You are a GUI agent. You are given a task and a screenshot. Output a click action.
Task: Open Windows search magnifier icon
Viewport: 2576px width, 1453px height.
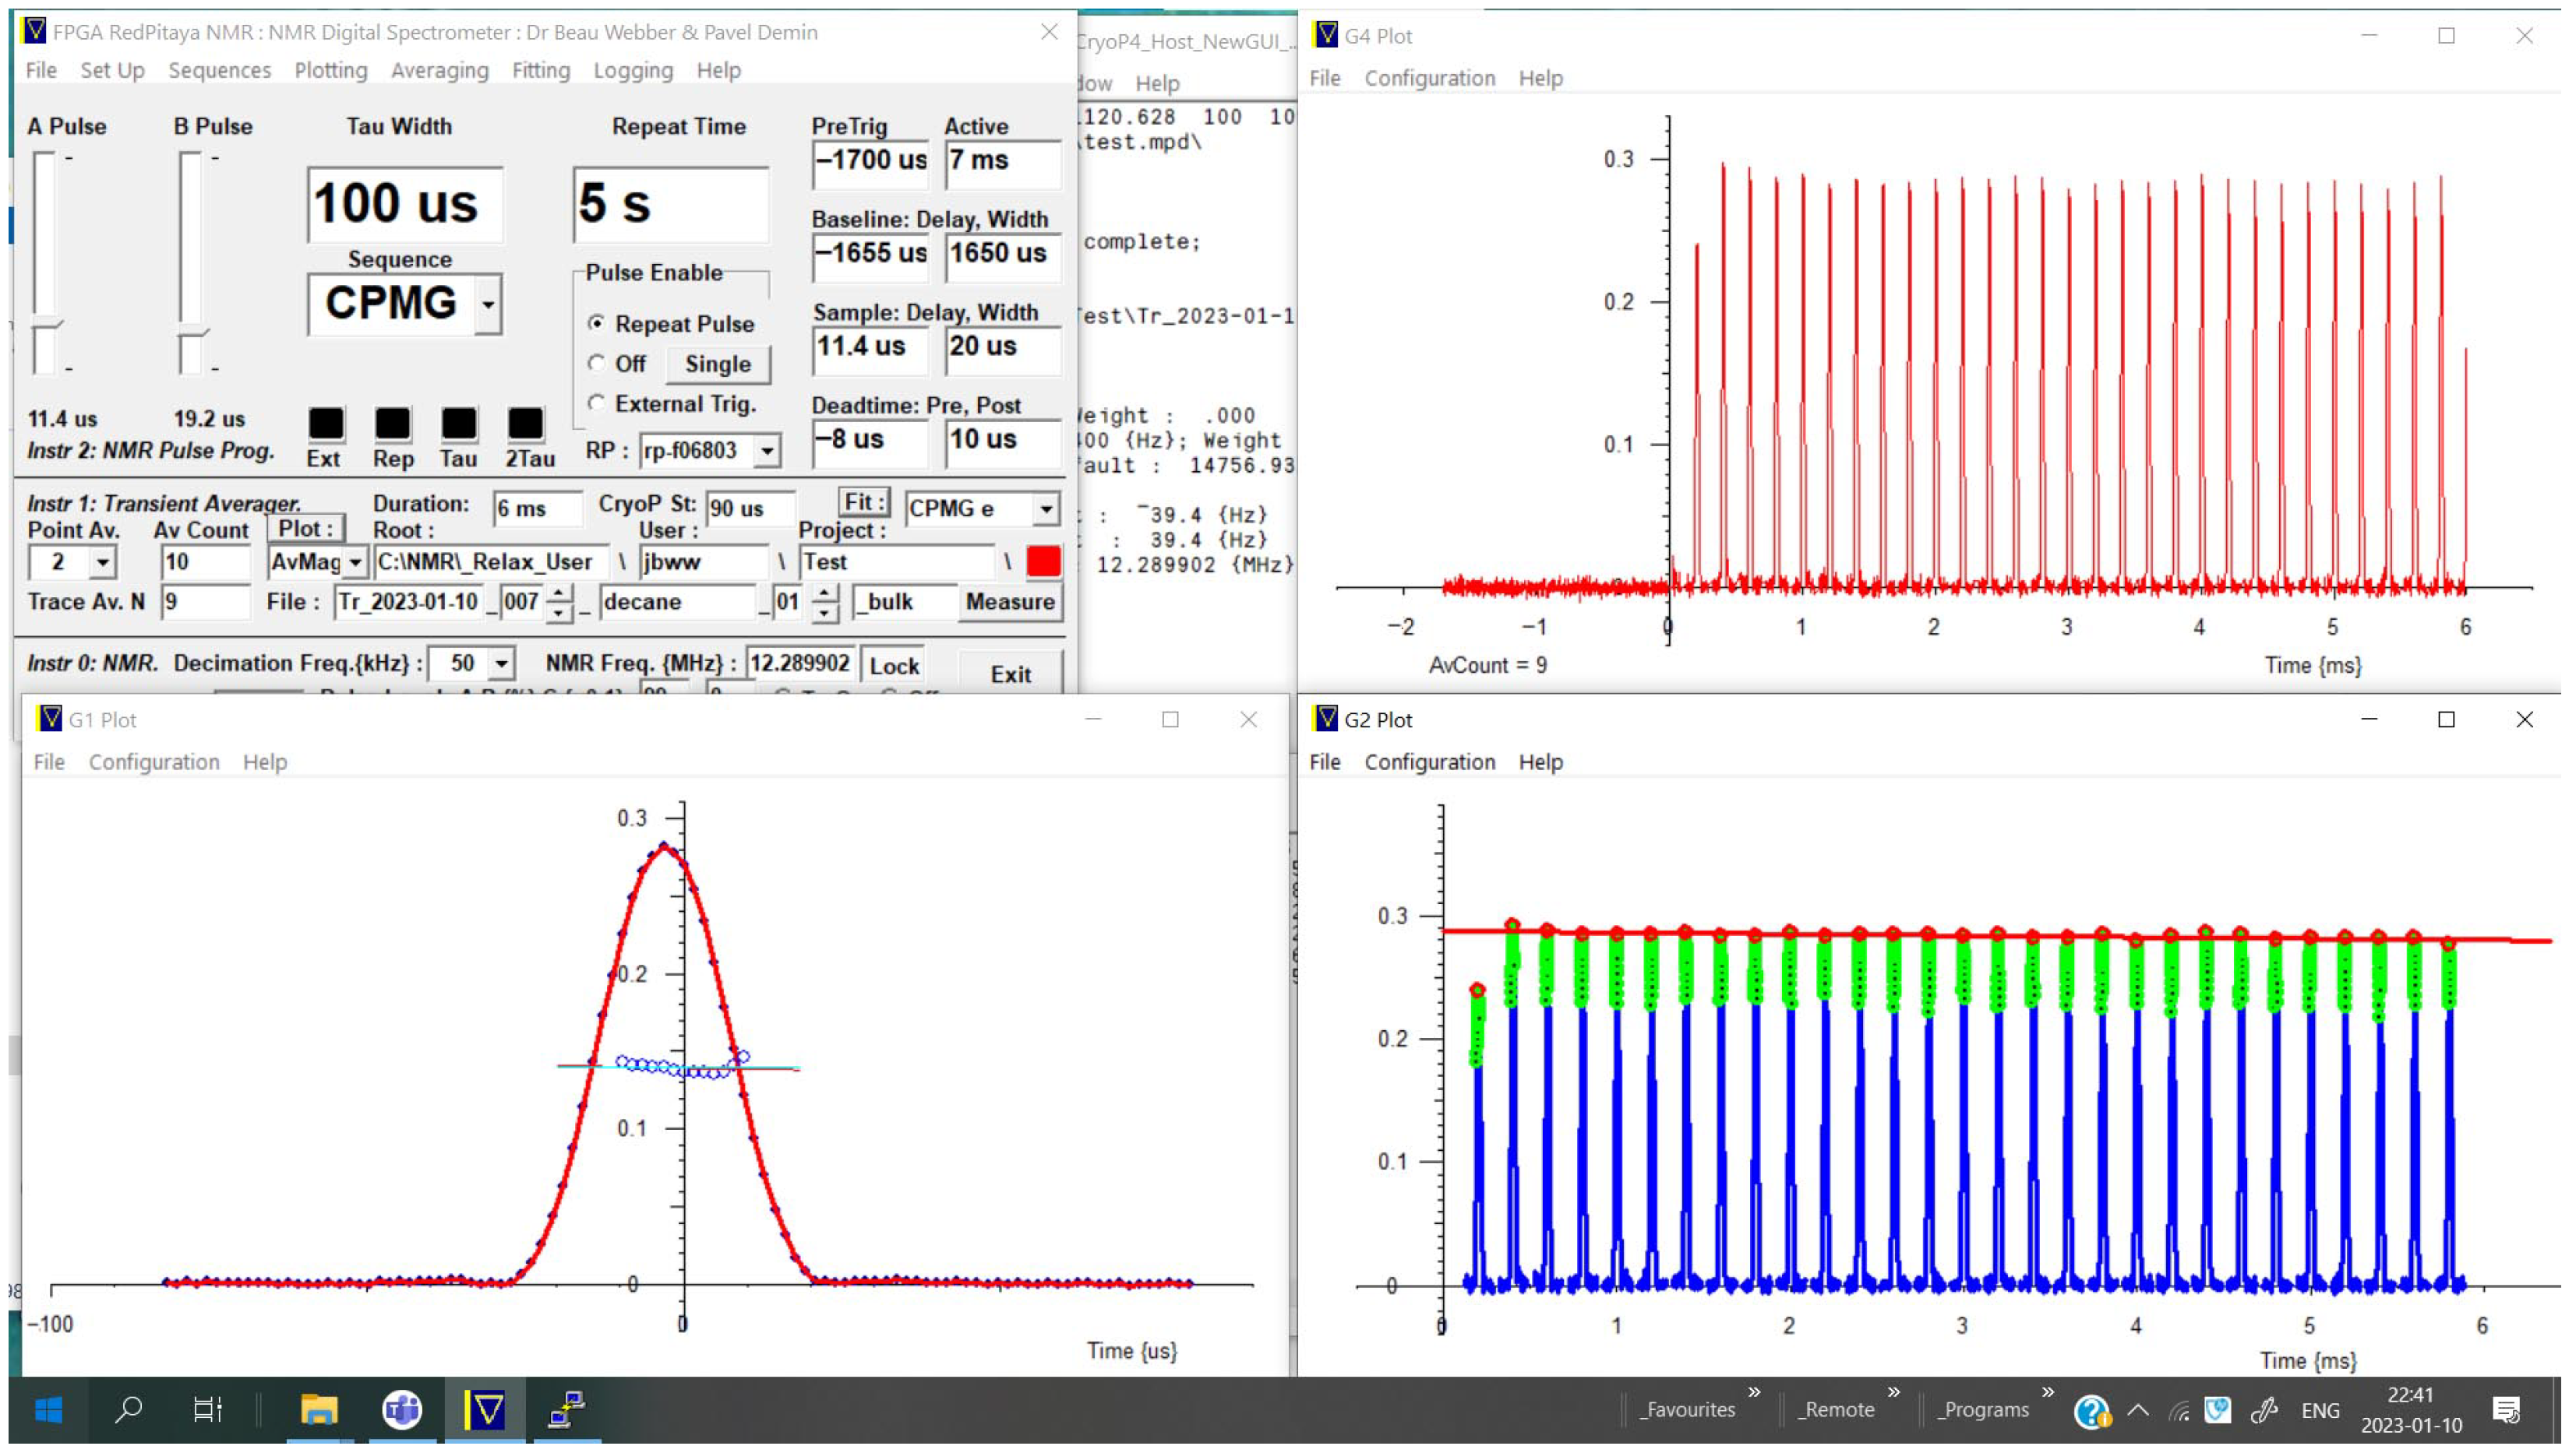128,1410
